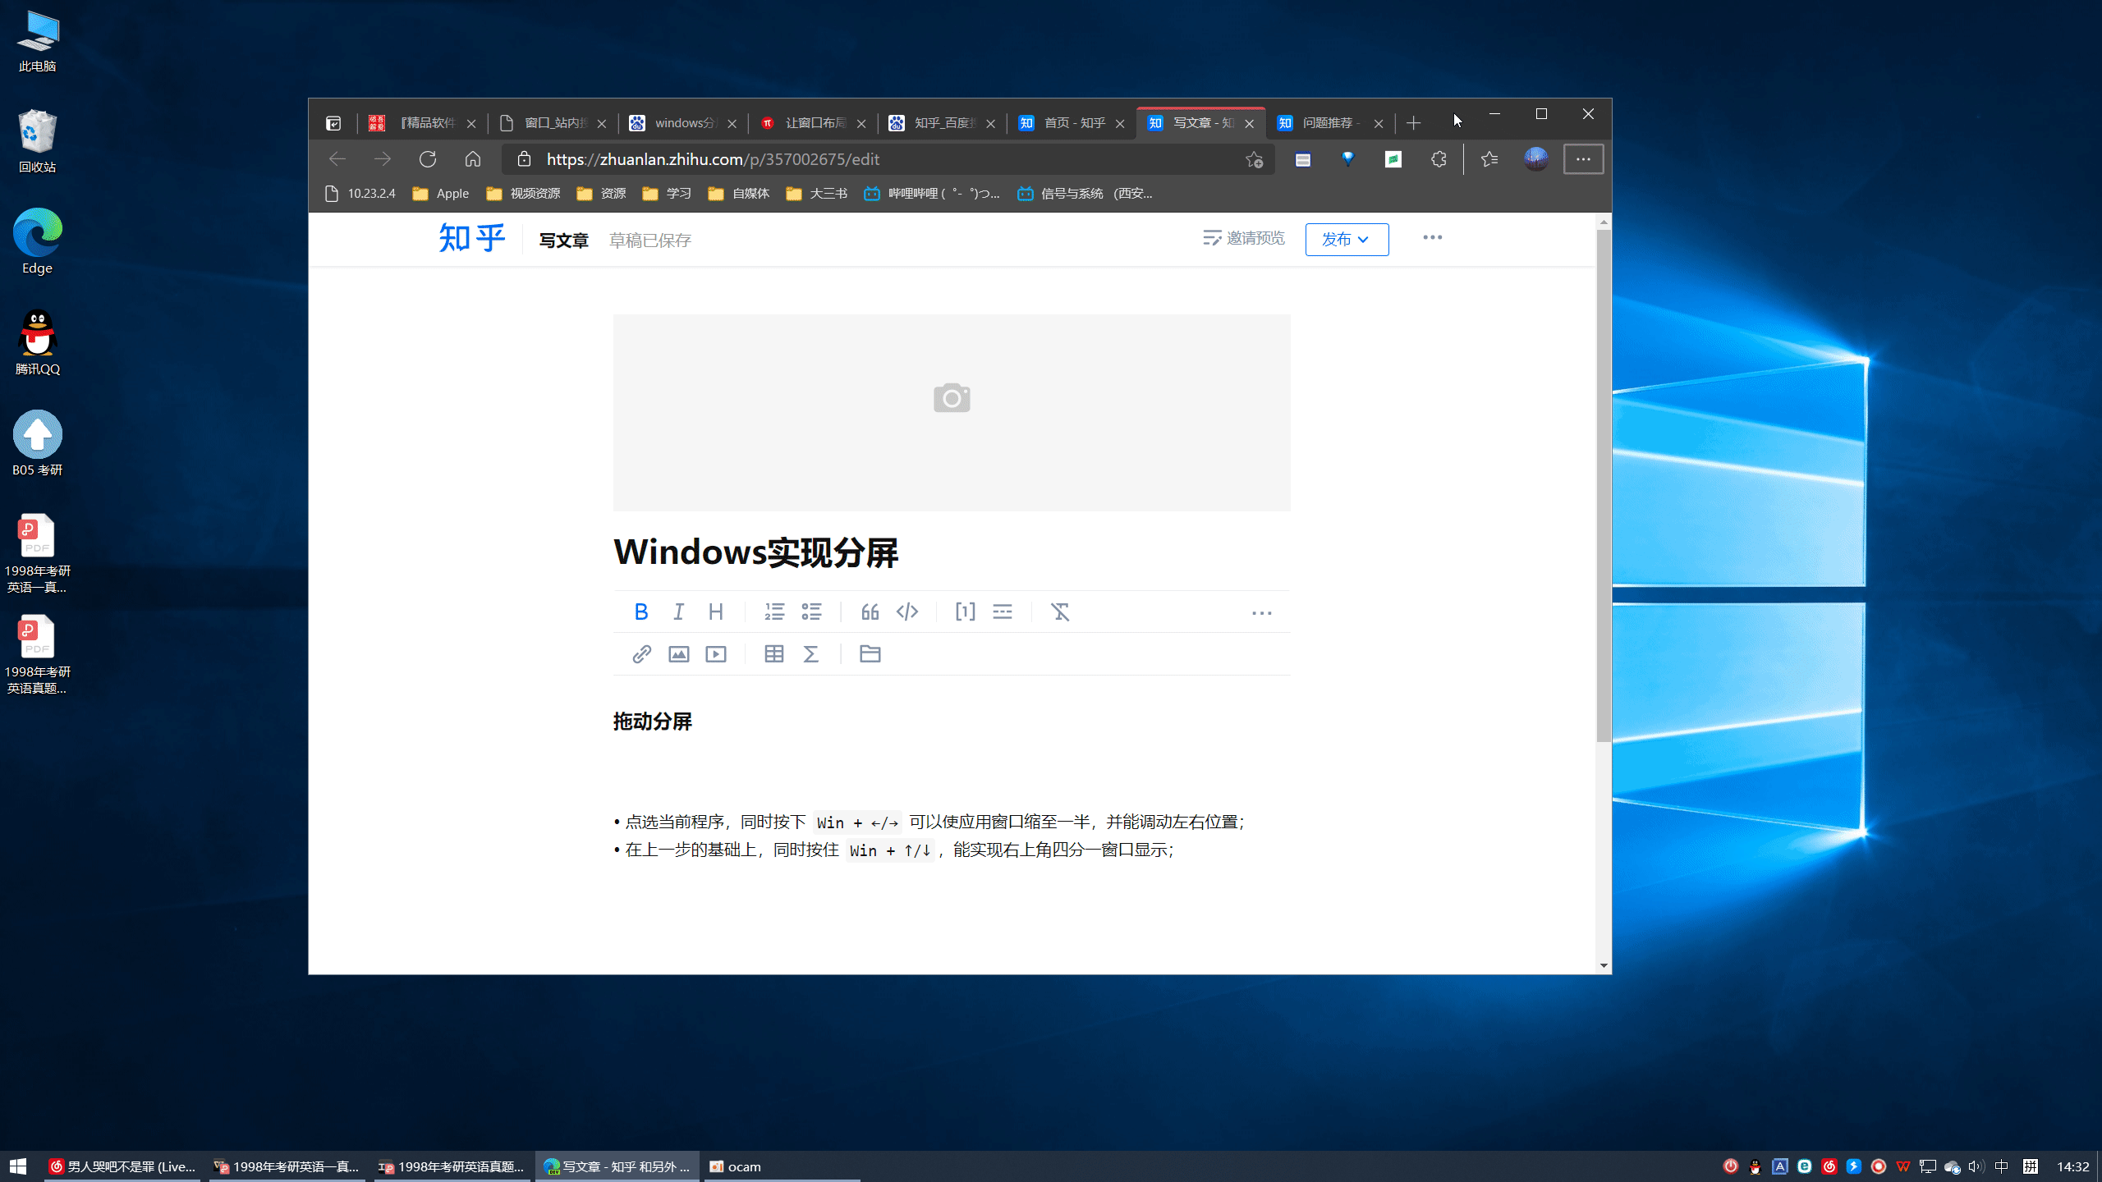2102x1182 pixels.
Task: Insert a horizontal divider line
Action: click(x=1003, y=612)
